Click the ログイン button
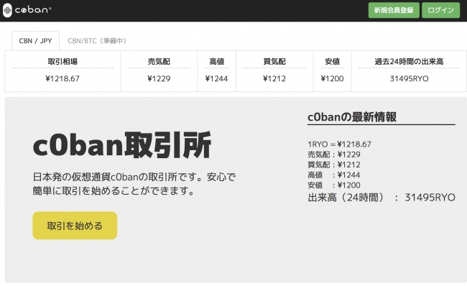467x286 pixels. pyautogui.click(x=441, y=10)
